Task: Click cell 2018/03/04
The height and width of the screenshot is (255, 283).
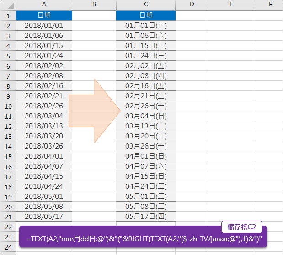Action: (x=44, y=116)
